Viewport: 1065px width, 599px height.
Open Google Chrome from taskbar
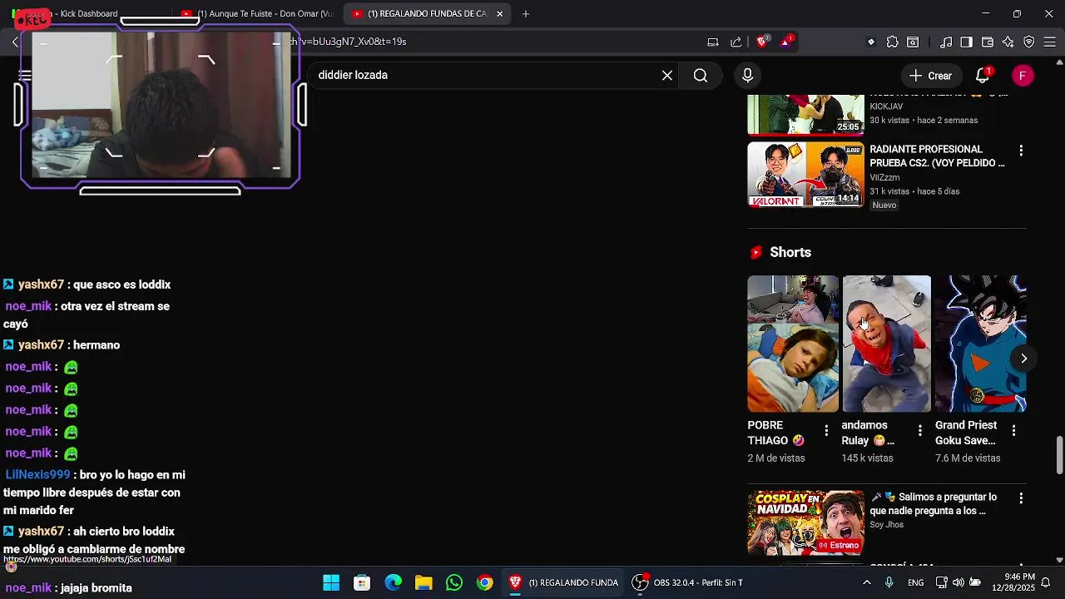click(484, 582)
